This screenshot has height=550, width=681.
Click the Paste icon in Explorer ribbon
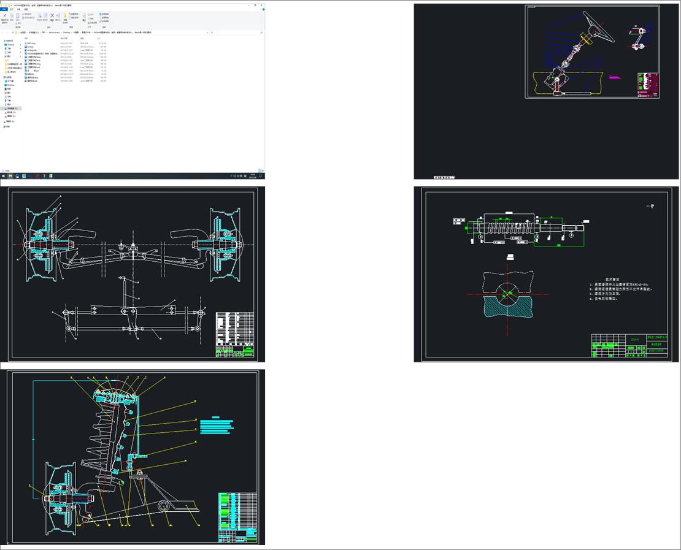point(17,15)
